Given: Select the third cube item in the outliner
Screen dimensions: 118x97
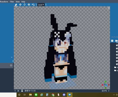Looking at the screenshot, I should point(117,52).
